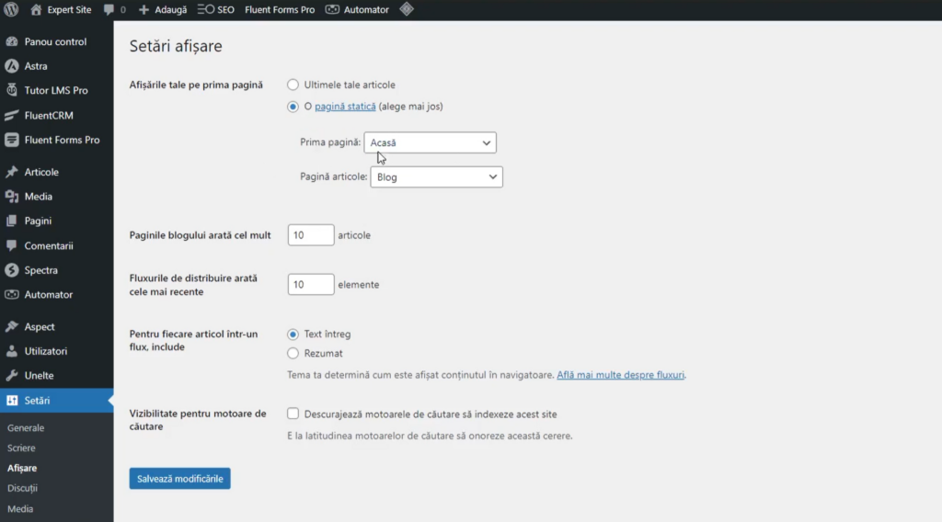
Task: Enable the discourage search engines checkbox
Action: click(x=293, y=414)
